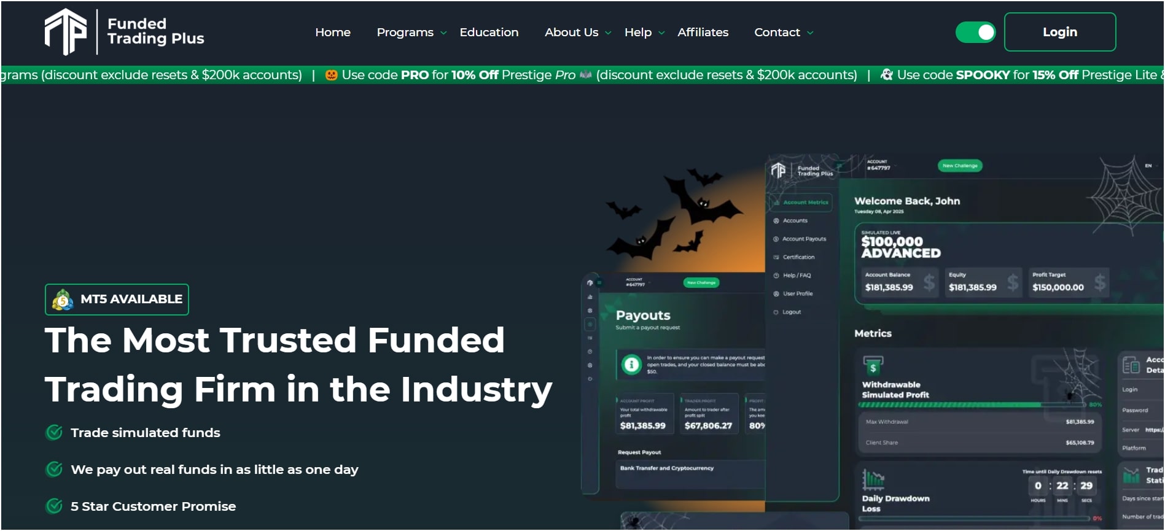This screenshot has width=1165, height=531.
Task: Click the "$100,000 ADVANCED" account title
Action: (901, 247)
